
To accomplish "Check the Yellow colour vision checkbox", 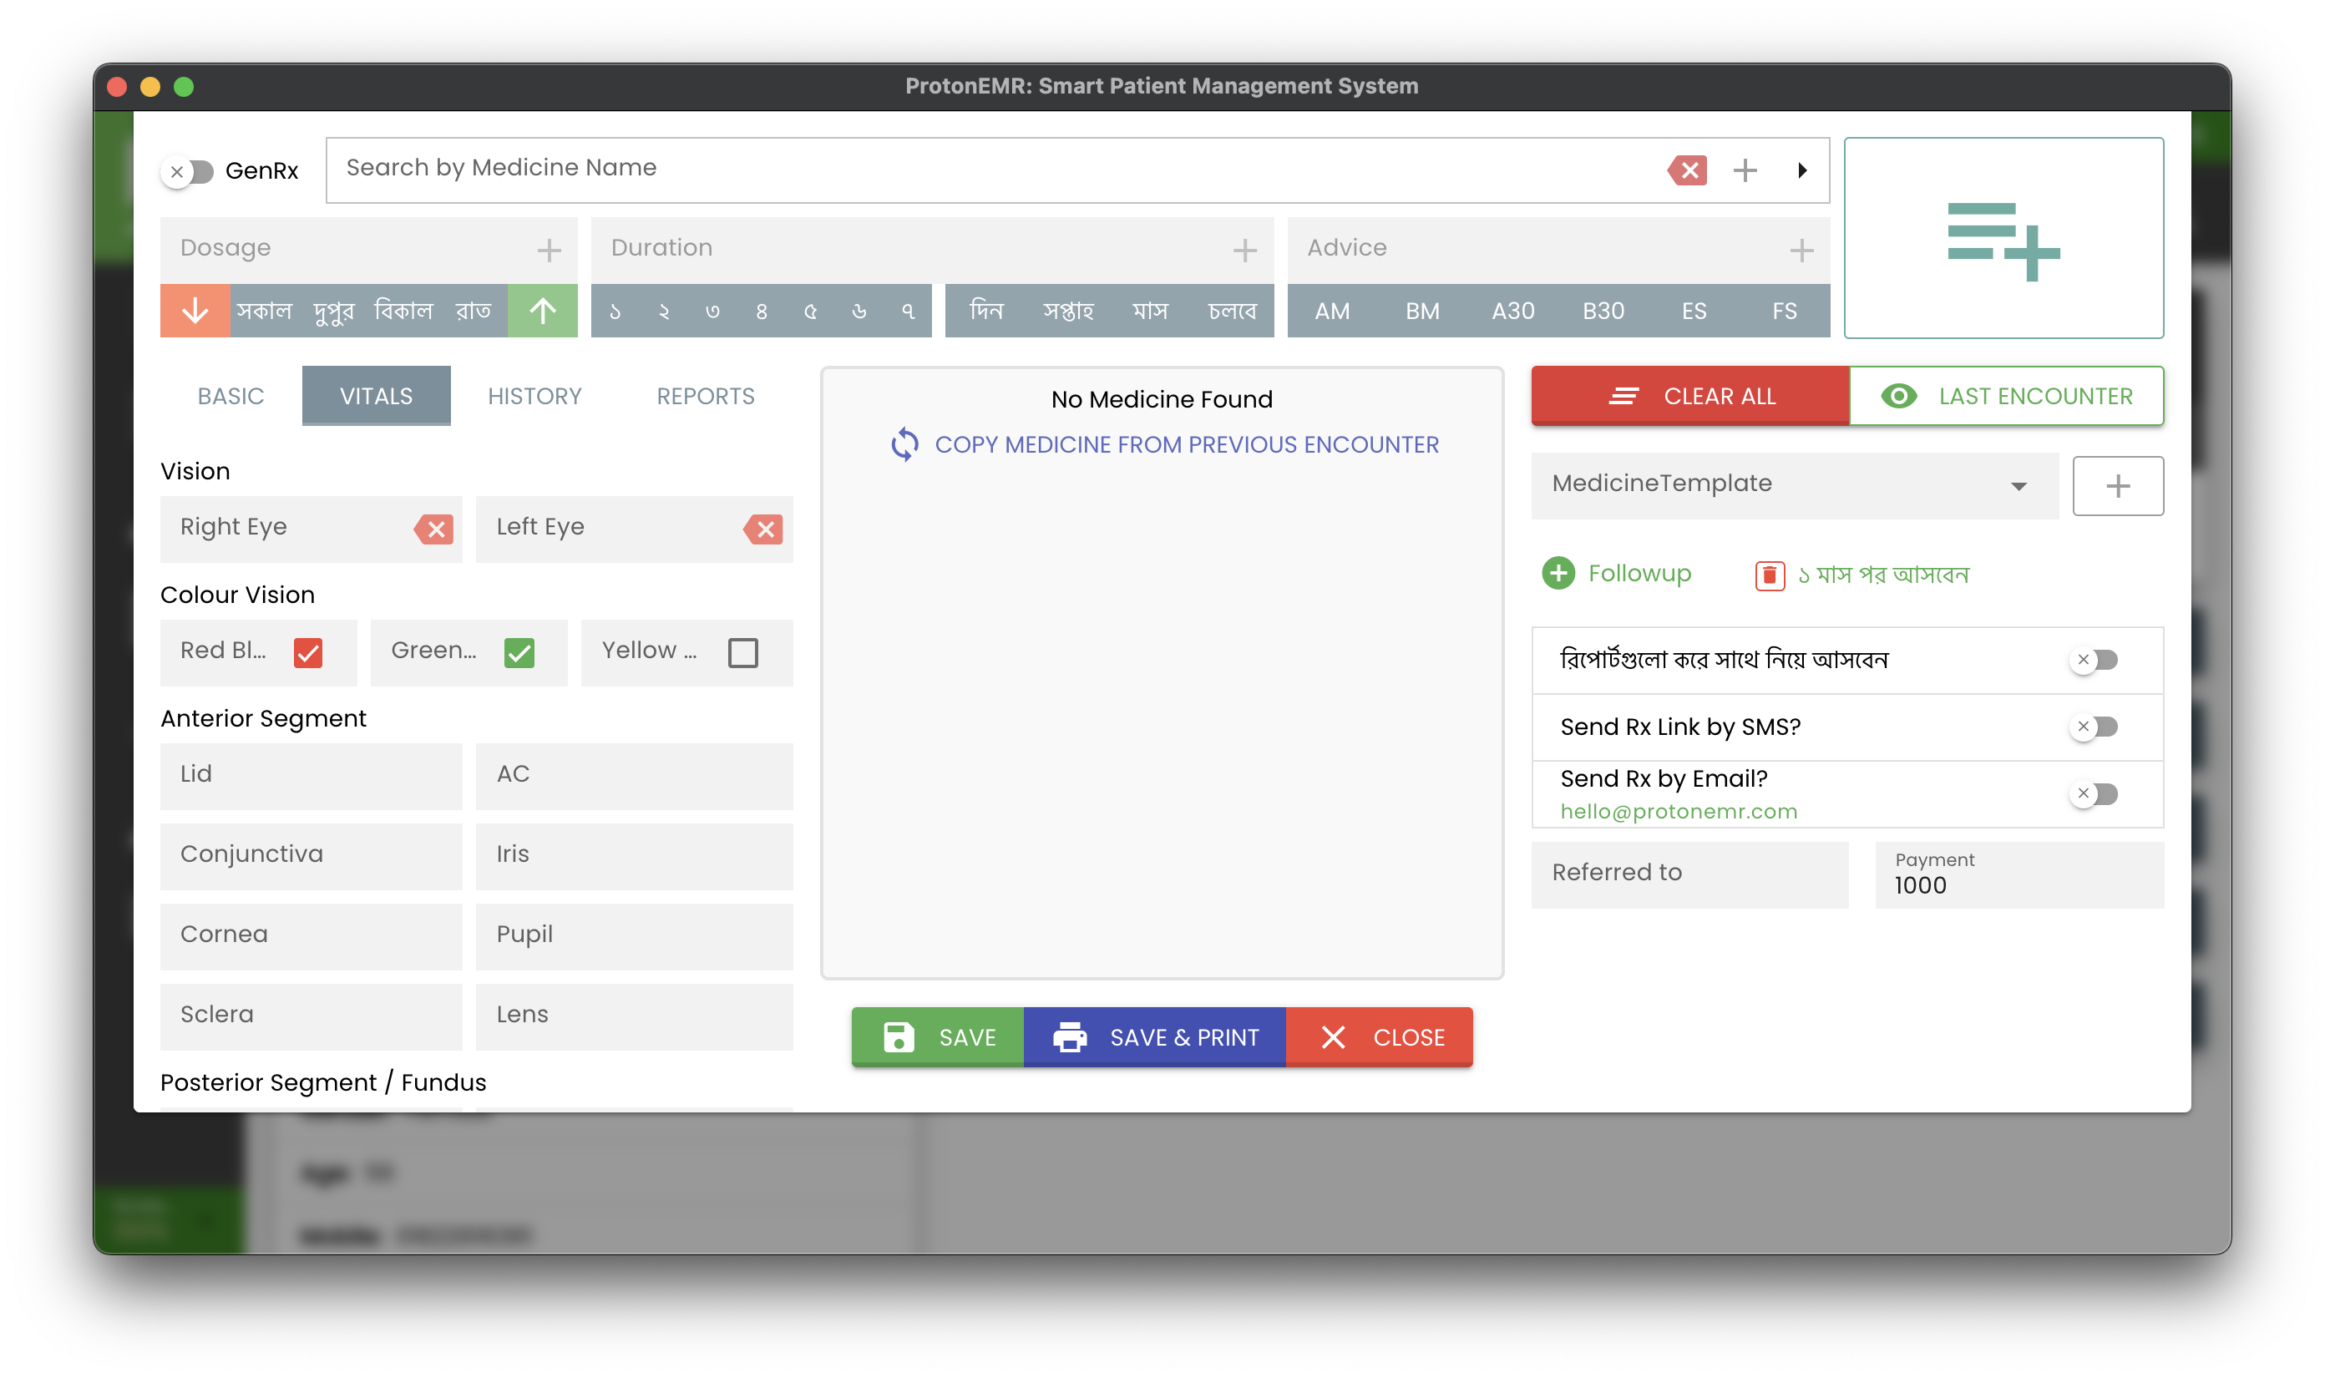I will click(x=742, y=652).
